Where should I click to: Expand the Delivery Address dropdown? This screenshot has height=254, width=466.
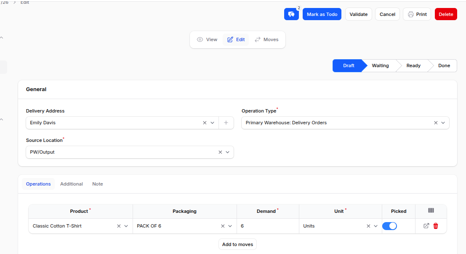tap(212, 123)
